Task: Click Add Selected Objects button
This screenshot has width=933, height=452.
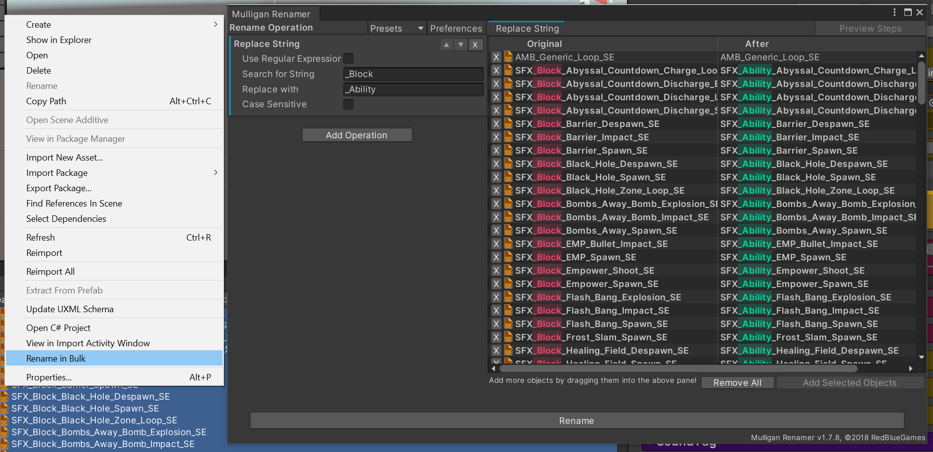Action: [849, 383]
